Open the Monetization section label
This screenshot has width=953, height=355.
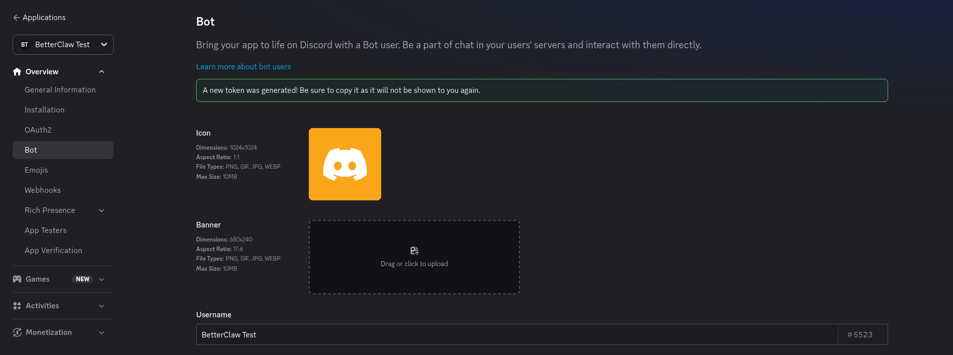pos(49,332)
